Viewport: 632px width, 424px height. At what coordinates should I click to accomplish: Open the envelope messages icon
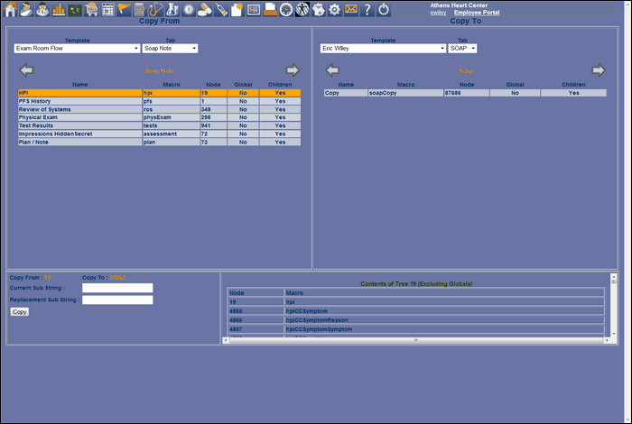tap(351, 9)
